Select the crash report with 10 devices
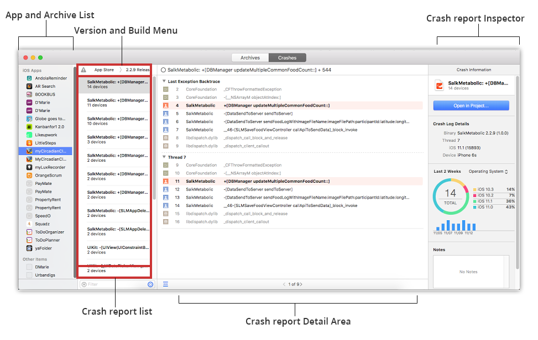The width and height of the screenshot is (538, 340). pos(114,121)
